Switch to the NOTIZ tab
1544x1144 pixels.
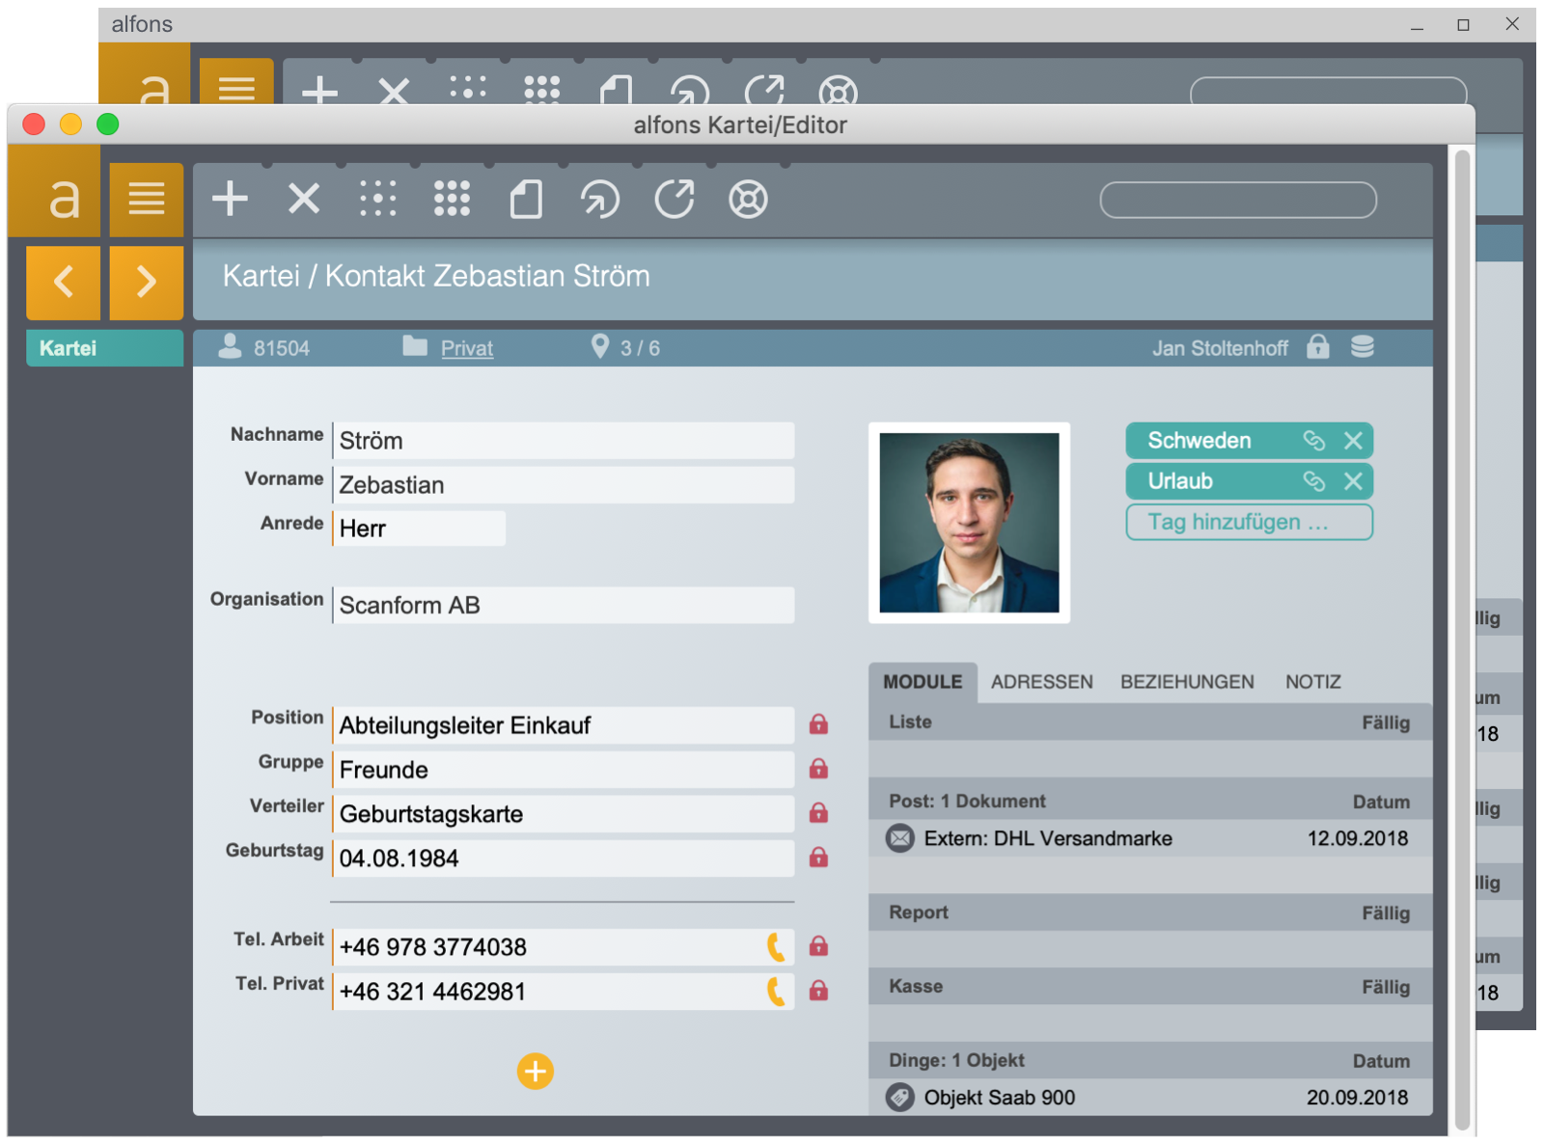click(x=1313, y=682)
